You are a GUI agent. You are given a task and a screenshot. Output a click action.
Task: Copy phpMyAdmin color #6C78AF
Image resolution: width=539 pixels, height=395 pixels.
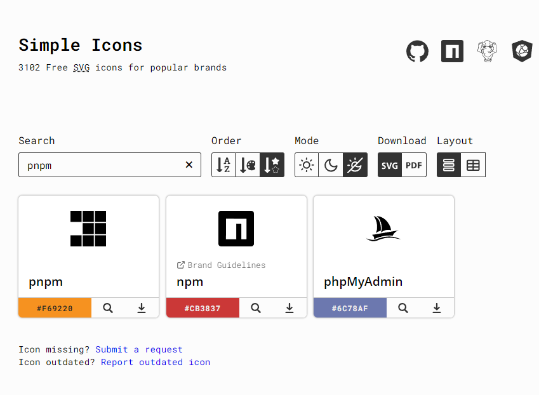(350, 308)
